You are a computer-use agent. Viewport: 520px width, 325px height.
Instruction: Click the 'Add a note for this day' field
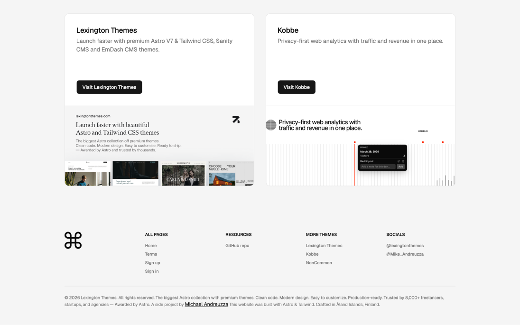tap(378, 167)
